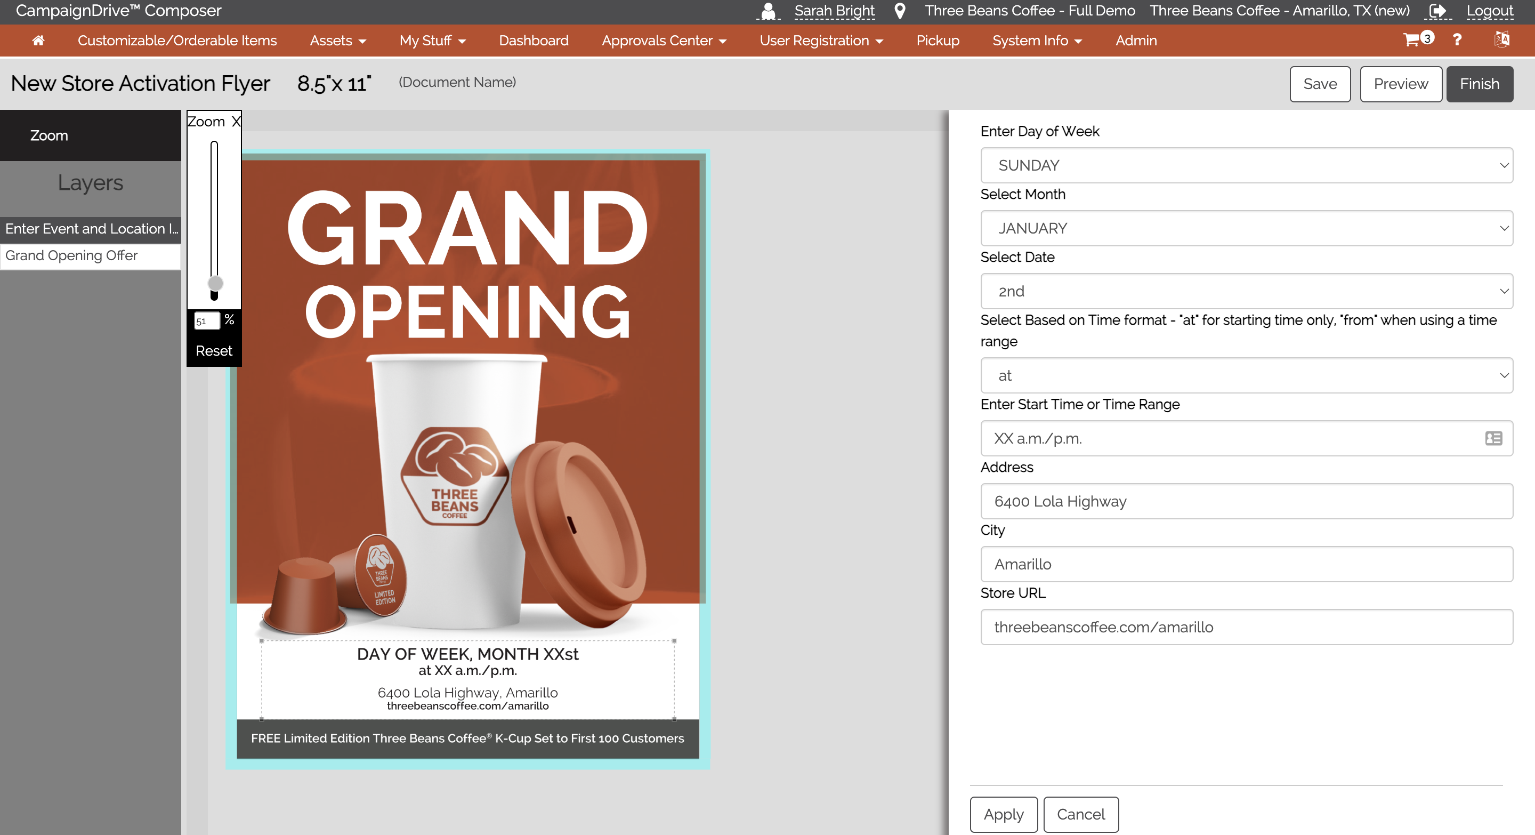Click the home icon in navigation bar
Viewport: 1535px width, 835px height.
point(38,41)
